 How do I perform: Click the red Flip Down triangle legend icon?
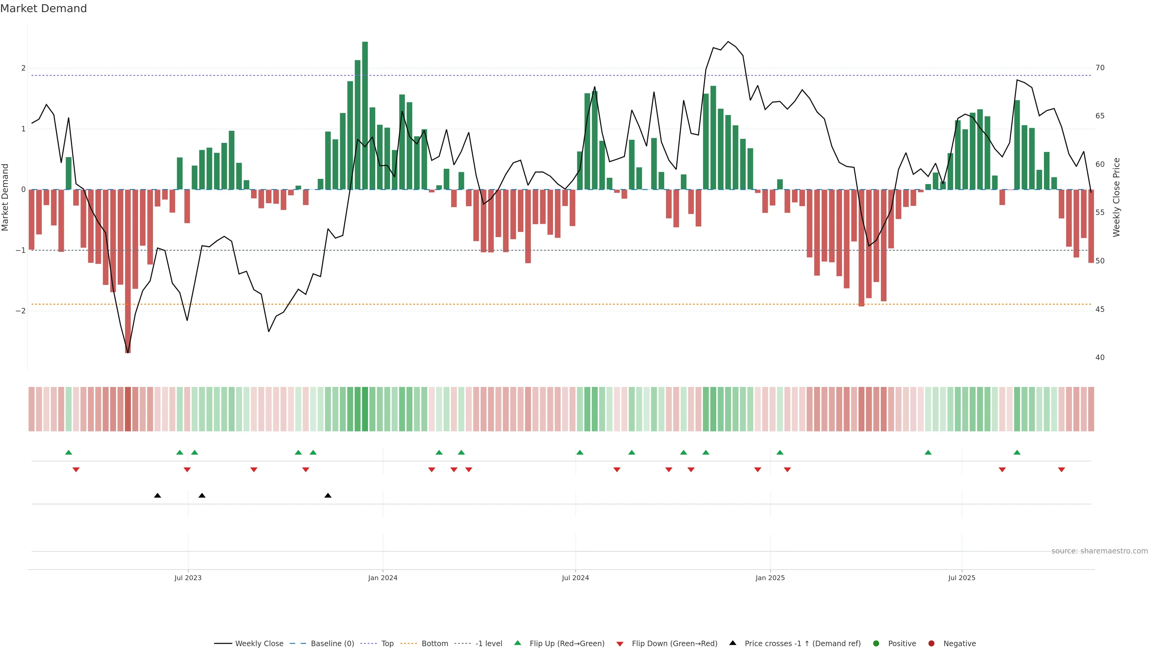tap(619, 644)
